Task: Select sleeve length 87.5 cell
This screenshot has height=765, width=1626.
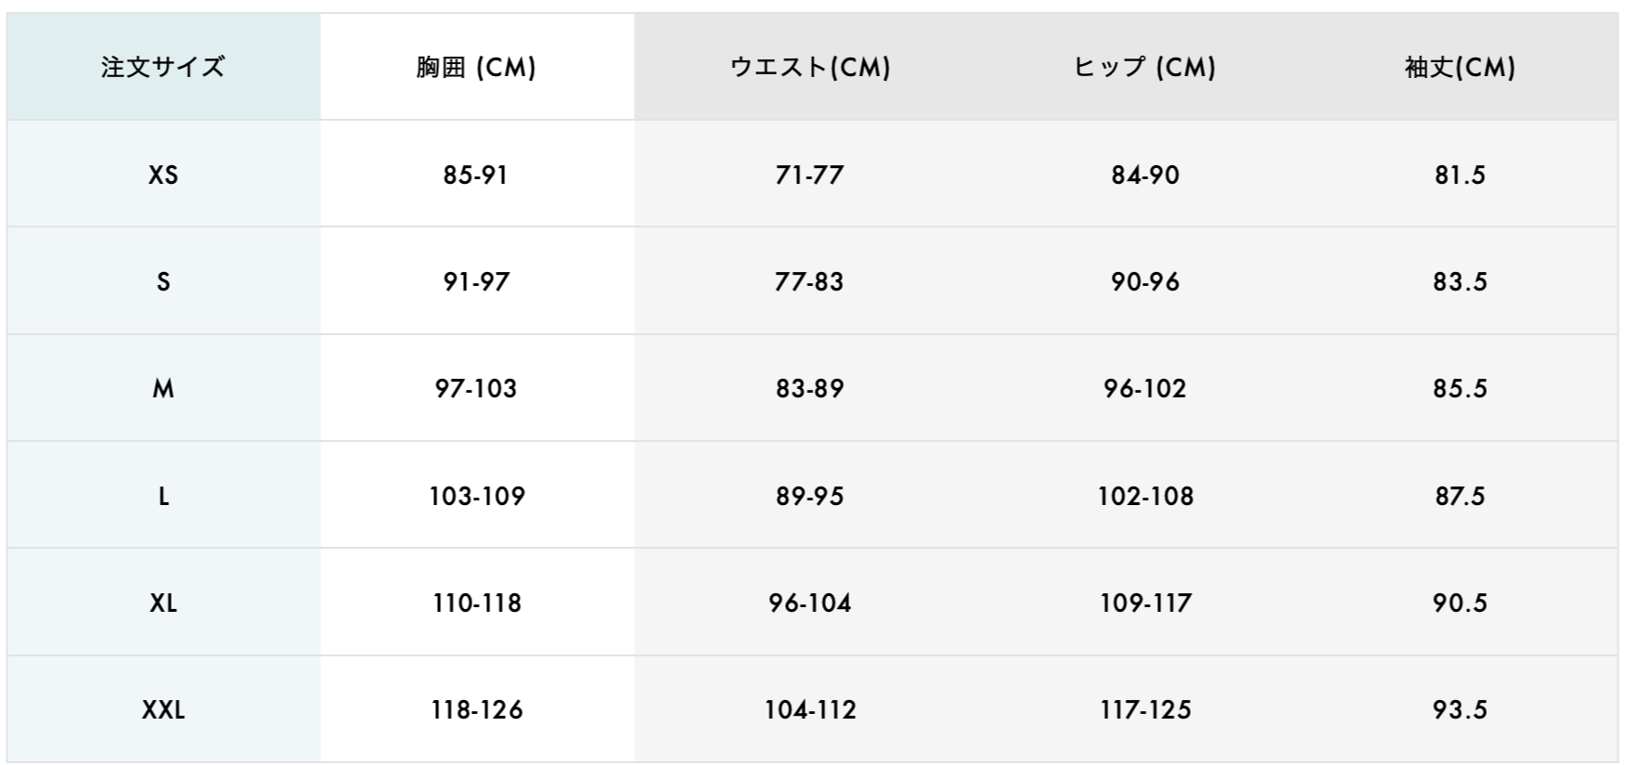Action: tap(1459, 496)
